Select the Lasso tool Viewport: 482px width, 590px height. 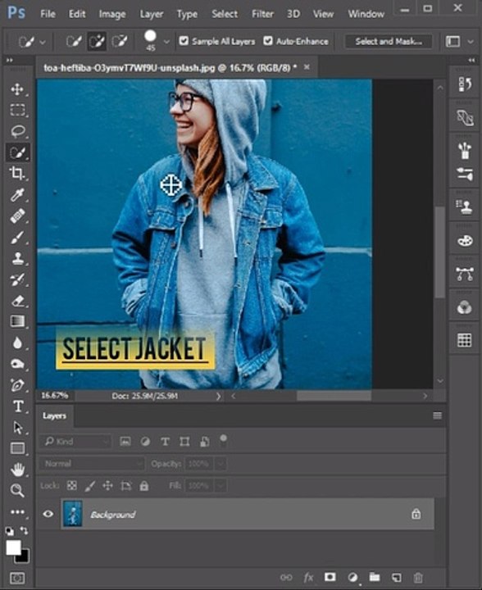(x=17, y=131)
